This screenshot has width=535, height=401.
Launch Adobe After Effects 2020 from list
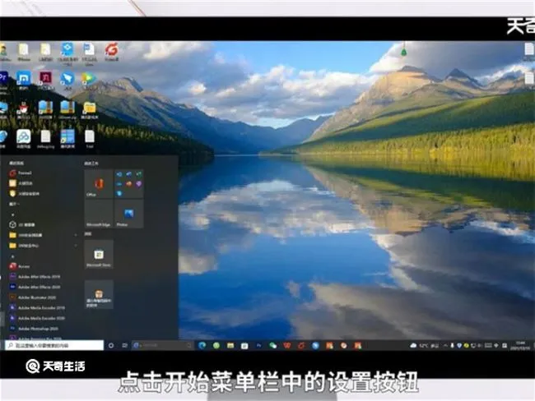click(35, 288)
